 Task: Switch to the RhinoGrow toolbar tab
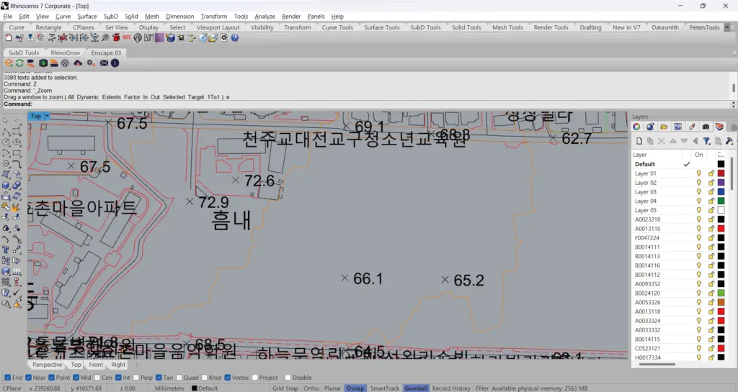[x=66, y=53]
